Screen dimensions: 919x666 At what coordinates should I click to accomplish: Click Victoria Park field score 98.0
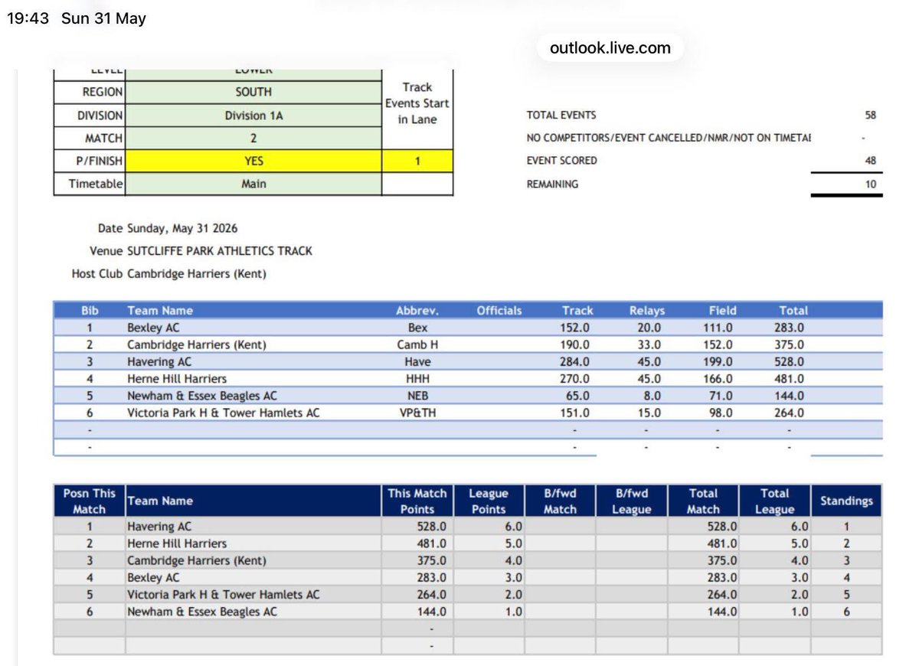pos(721,413)
